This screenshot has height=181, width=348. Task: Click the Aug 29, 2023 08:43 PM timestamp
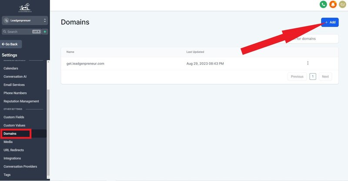(x=205, y=64)
